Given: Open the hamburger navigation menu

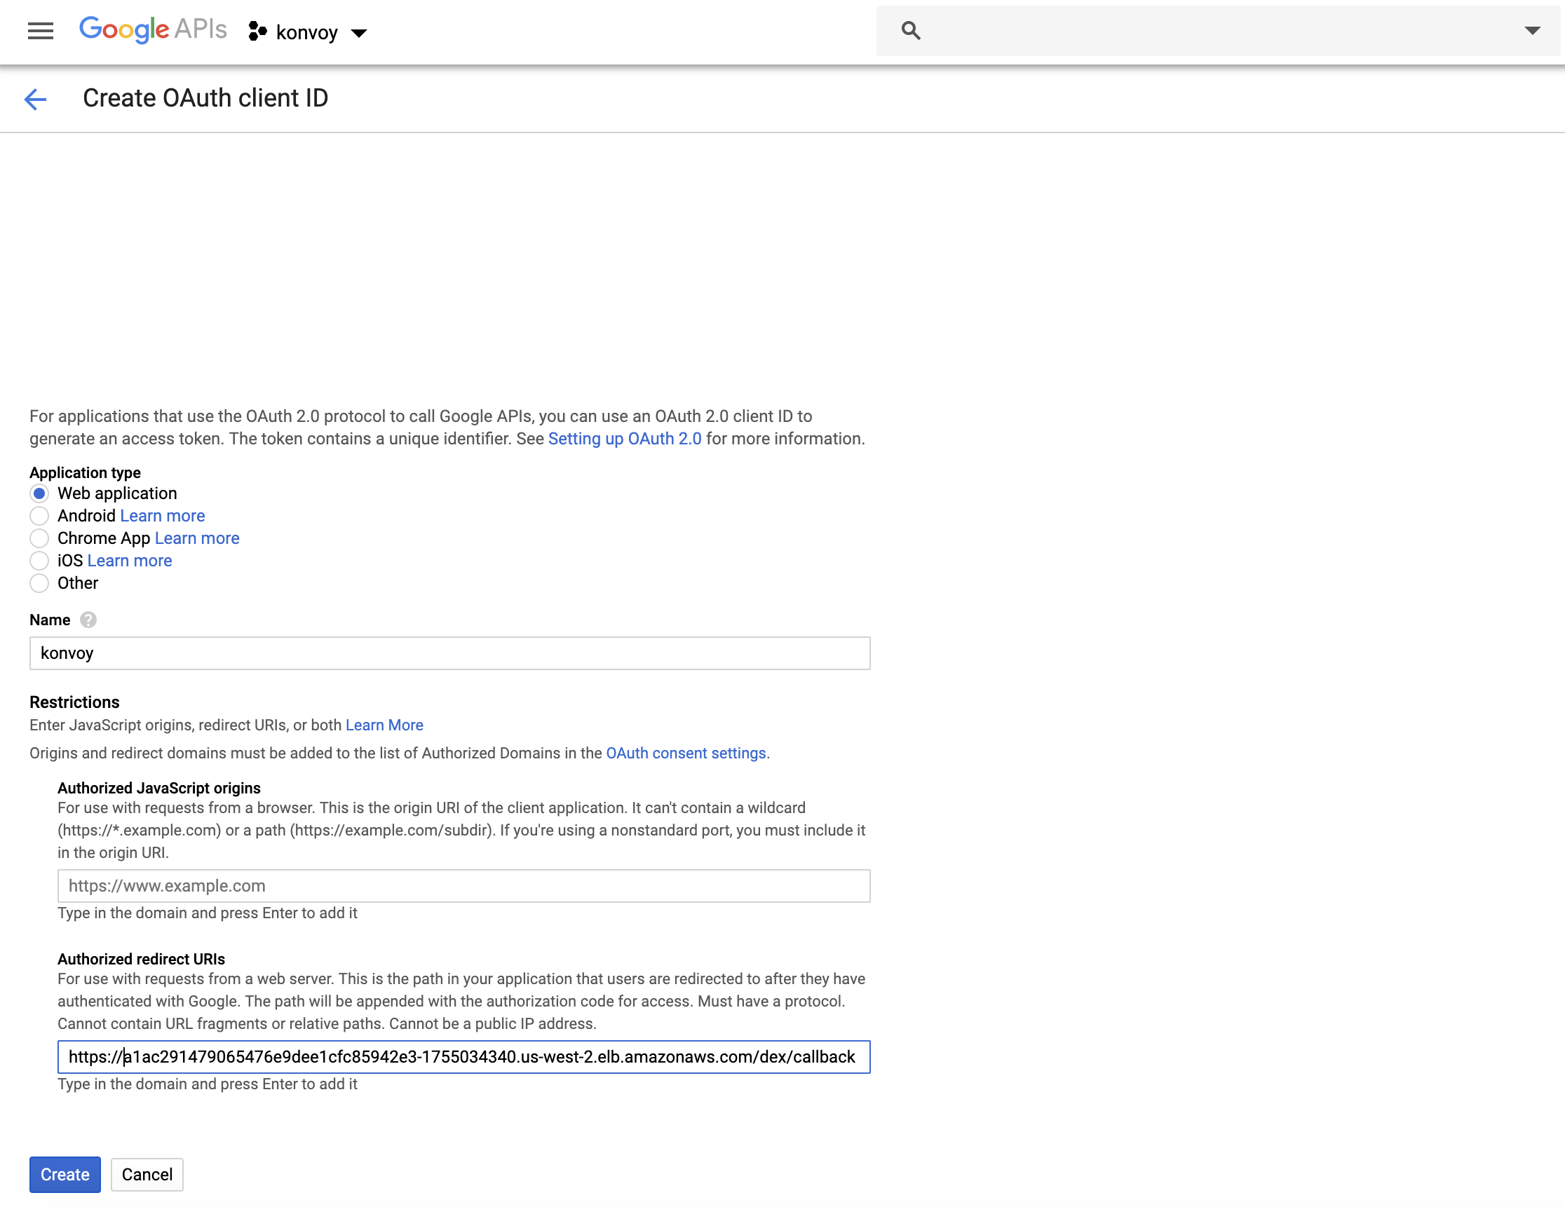Looking at the screenshot, I should pyautogui.click(x=40, y=31).
